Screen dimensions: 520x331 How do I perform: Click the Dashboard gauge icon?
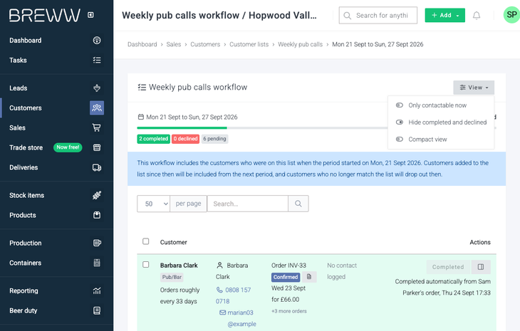pyautogui.click(x=97, y=41)
